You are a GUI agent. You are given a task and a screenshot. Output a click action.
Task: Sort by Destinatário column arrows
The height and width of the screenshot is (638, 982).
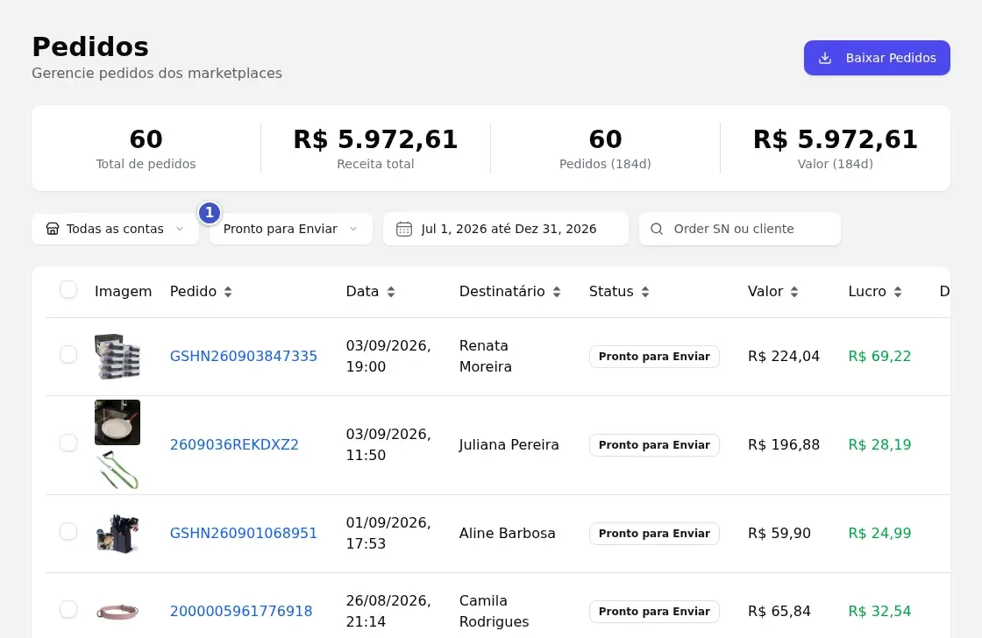(556, 292)
